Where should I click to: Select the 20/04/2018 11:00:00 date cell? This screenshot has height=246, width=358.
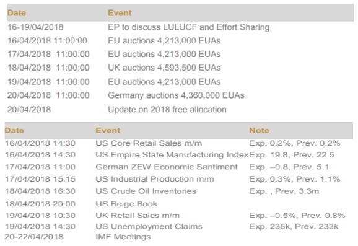[48, 95]
